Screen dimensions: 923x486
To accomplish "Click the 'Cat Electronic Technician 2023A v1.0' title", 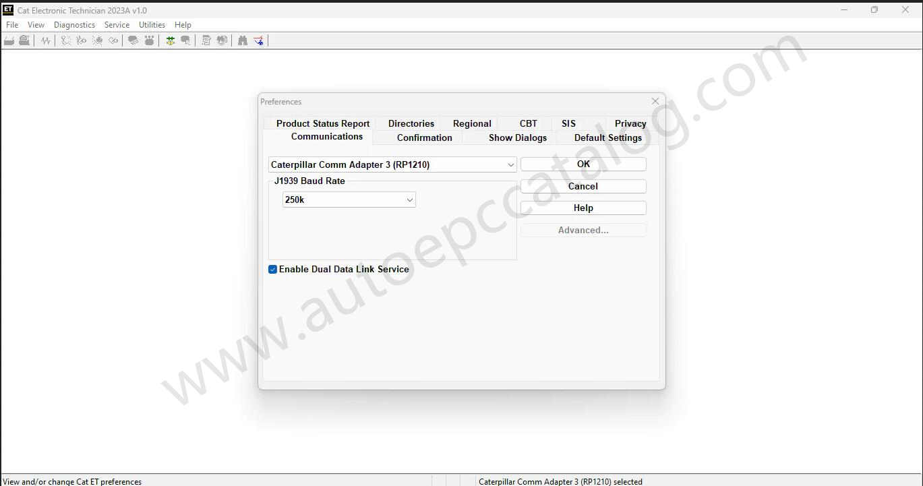I will click(82, 10).
